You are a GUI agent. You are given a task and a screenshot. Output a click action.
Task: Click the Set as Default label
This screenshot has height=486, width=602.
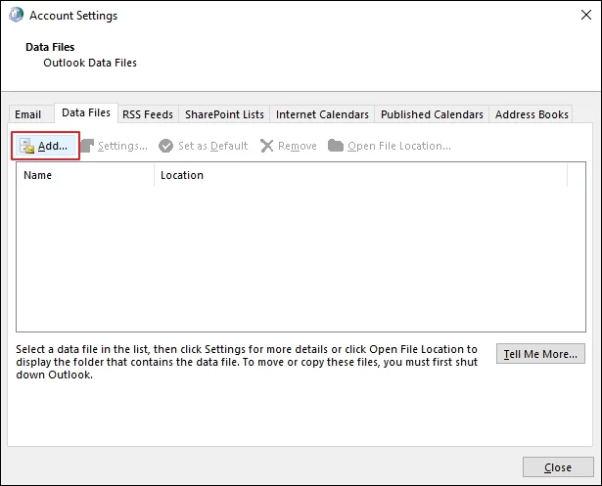click(x=213, y=146)
